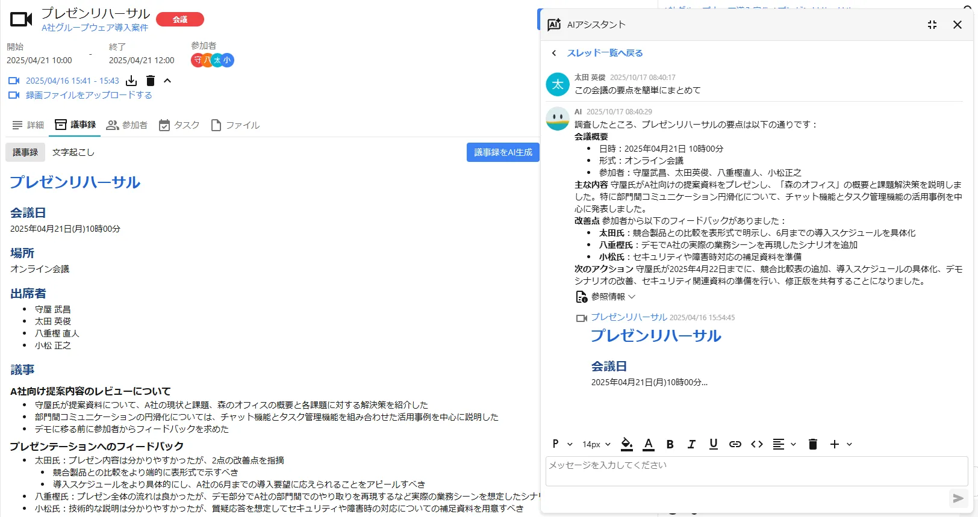Click the プレゼンリハーサル minutes title
Viewport: 978px width, 517px height.
pyautogui.click(x=75, y=182)
